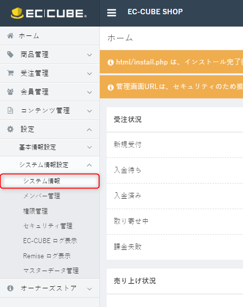
Task: Click the 新規受付 order status row
Action: (175, 145)
